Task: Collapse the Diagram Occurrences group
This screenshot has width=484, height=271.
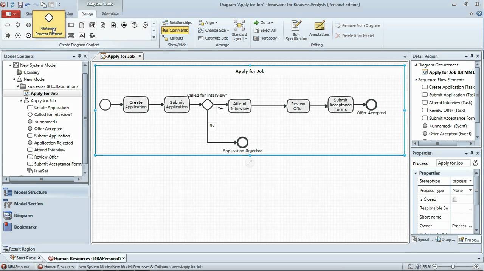Action: point(415,65)
